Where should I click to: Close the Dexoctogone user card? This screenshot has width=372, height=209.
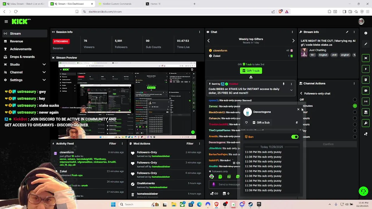(x=298, y=109)
